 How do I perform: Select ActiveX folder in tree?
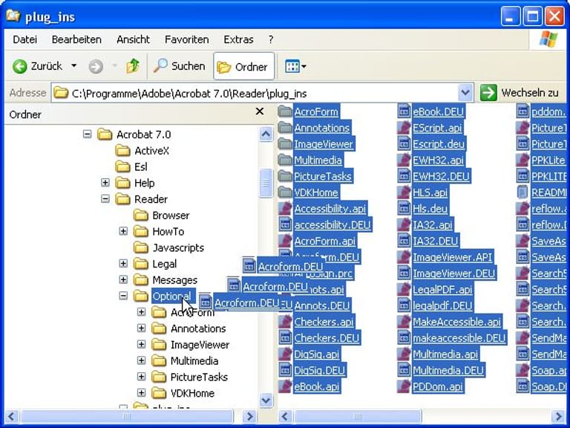point(142,151)
